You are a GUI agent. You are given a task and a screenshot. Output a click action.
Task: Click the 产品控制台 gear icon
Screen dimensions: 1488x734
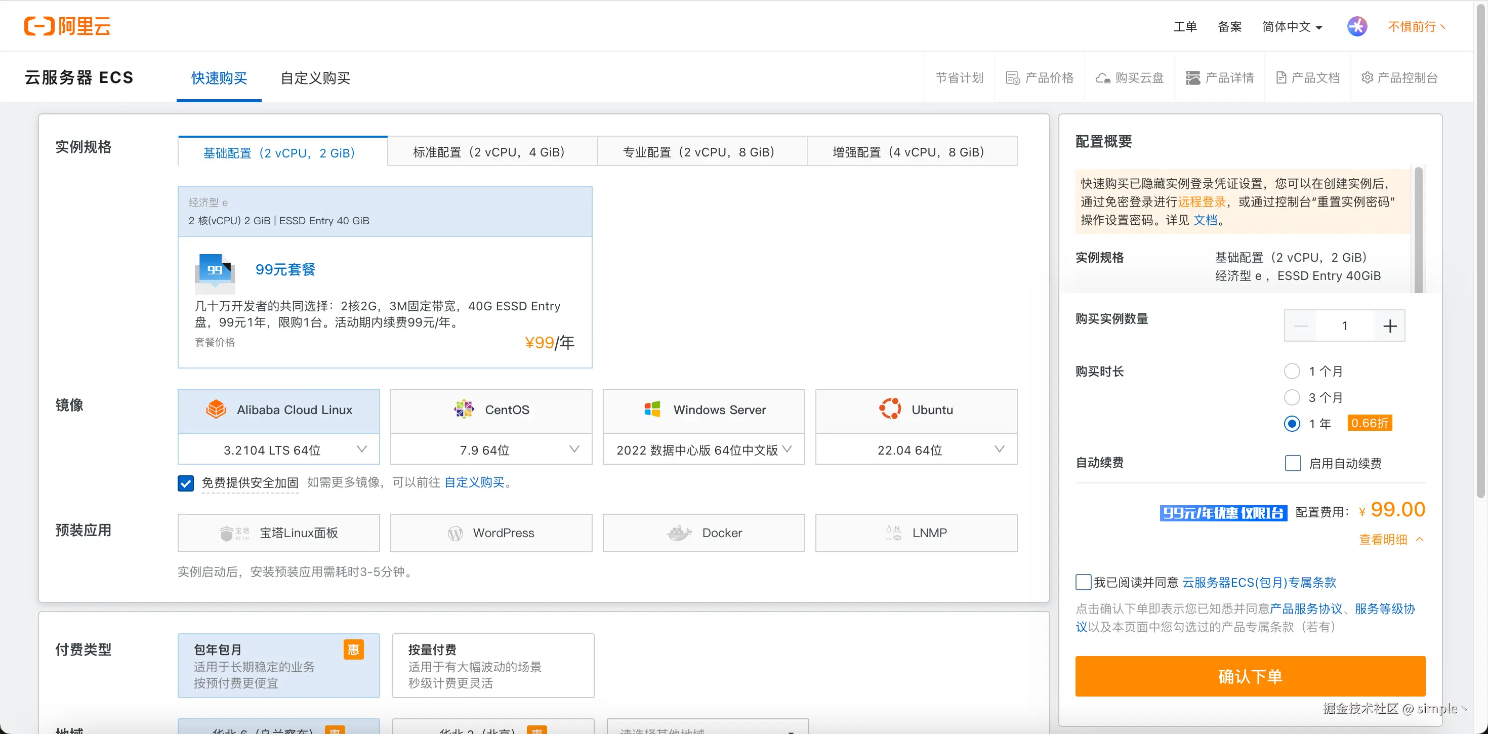1367,77
